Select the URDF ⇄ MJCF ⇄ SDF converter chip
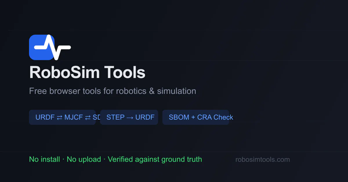Viewport: 348px width, 182px height. click(62, 117)
